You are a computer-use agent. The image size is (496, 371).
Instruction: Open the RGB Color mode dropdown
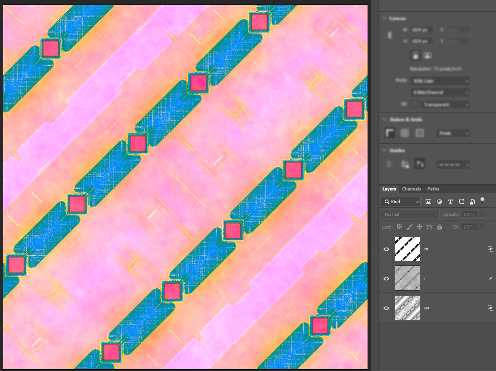440,81
